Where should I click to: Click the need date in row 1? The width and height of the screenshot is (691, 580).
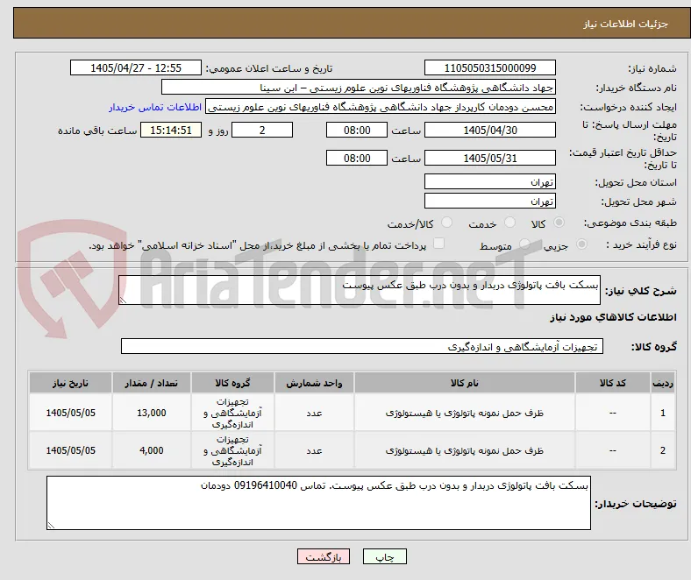(x=70, y=413)
